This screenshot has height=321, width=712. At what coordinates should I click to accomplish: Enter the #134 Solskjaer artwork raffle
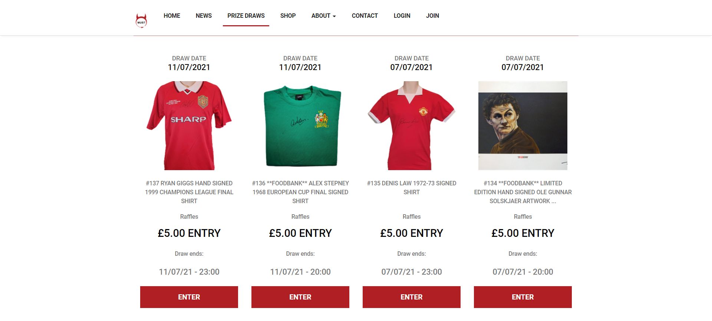click(x=523, y=297)
